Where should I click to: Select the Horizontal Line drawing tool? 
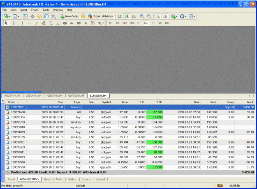tap(30, 23)
